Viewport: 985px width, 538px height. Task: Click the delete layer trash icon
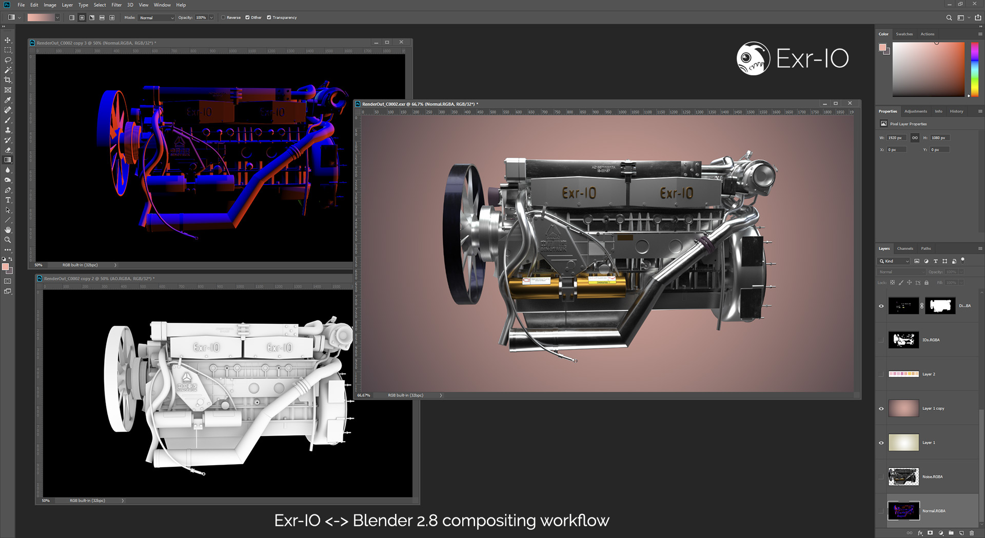(x=972, y=533)
